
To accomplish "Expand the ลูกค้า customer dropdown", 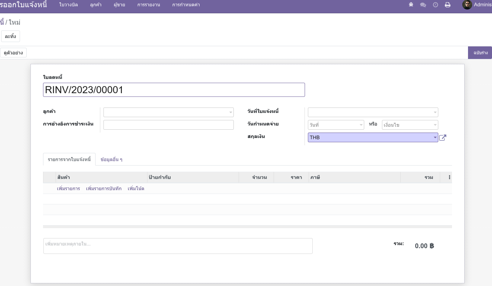I will 168,112.
